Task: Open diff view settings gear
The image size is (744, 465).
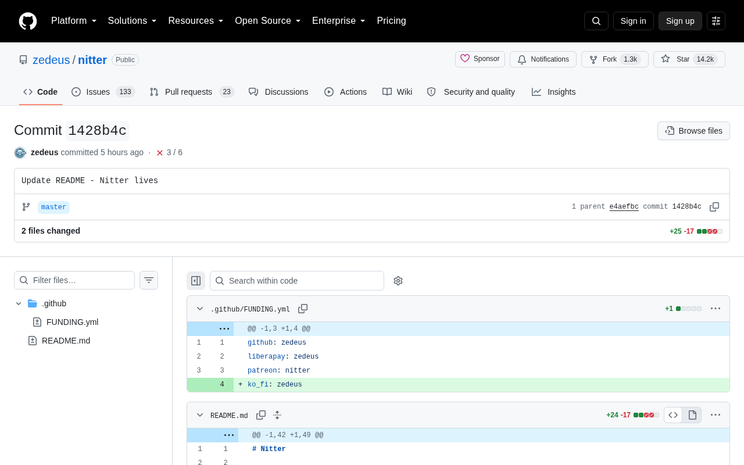Action: click(398, 281)
